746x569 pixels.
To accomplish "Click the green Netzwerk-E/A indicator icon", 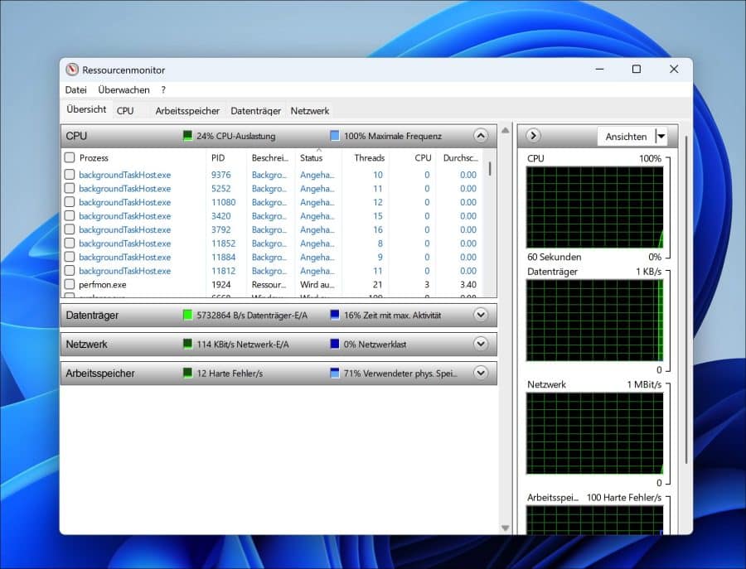I will (187, 344).
